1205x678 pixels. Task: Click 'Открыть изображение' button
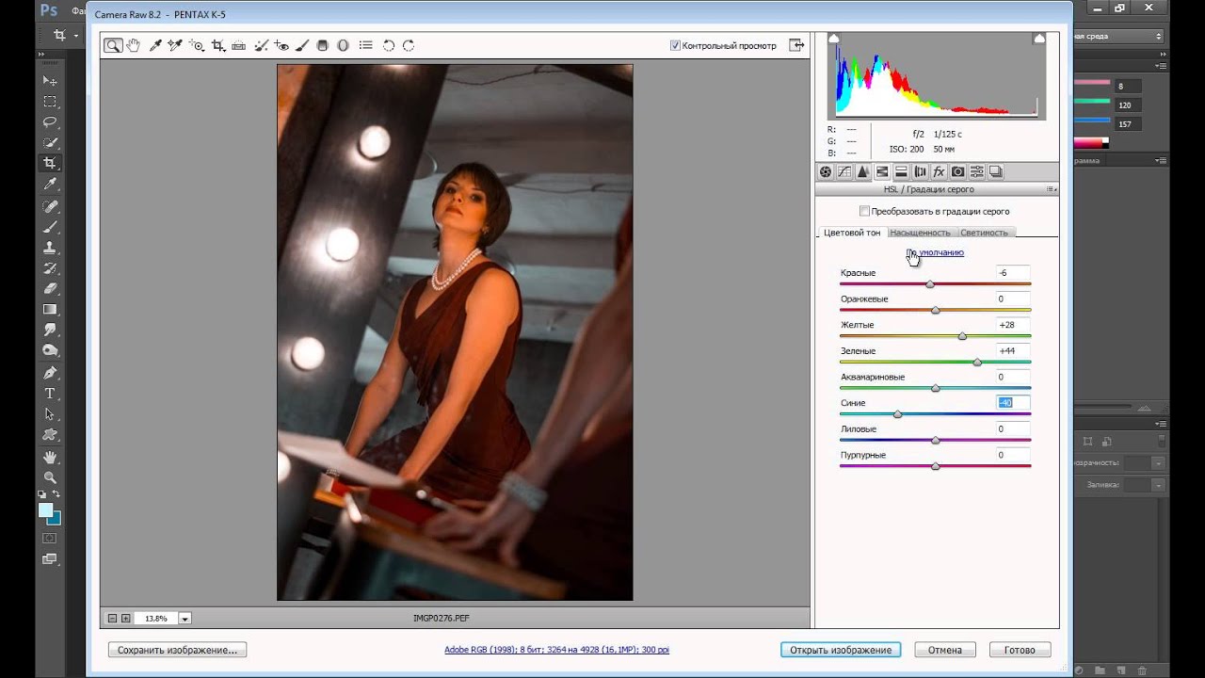841,650
